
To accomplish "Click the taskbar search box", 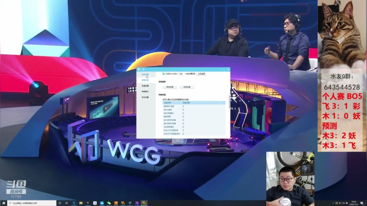I will (x=32, y=203).
